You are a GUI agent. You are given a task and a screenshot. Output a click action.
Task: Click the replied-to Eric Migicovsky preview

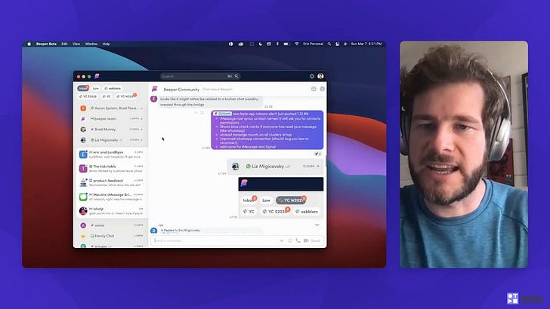coord(181,231)
